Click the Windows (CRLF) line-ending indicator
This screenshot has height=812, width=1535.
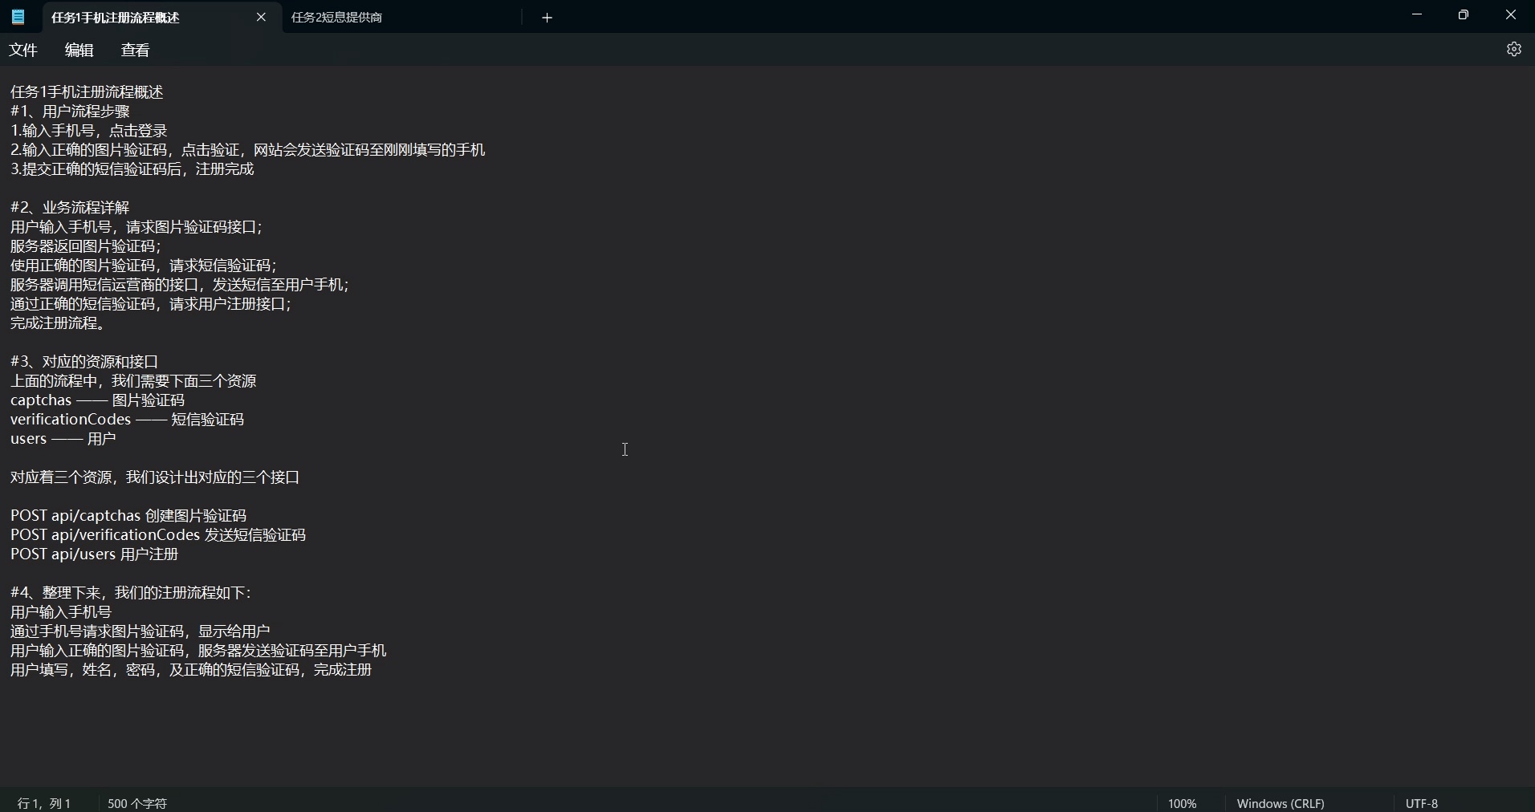(1280, 802)
